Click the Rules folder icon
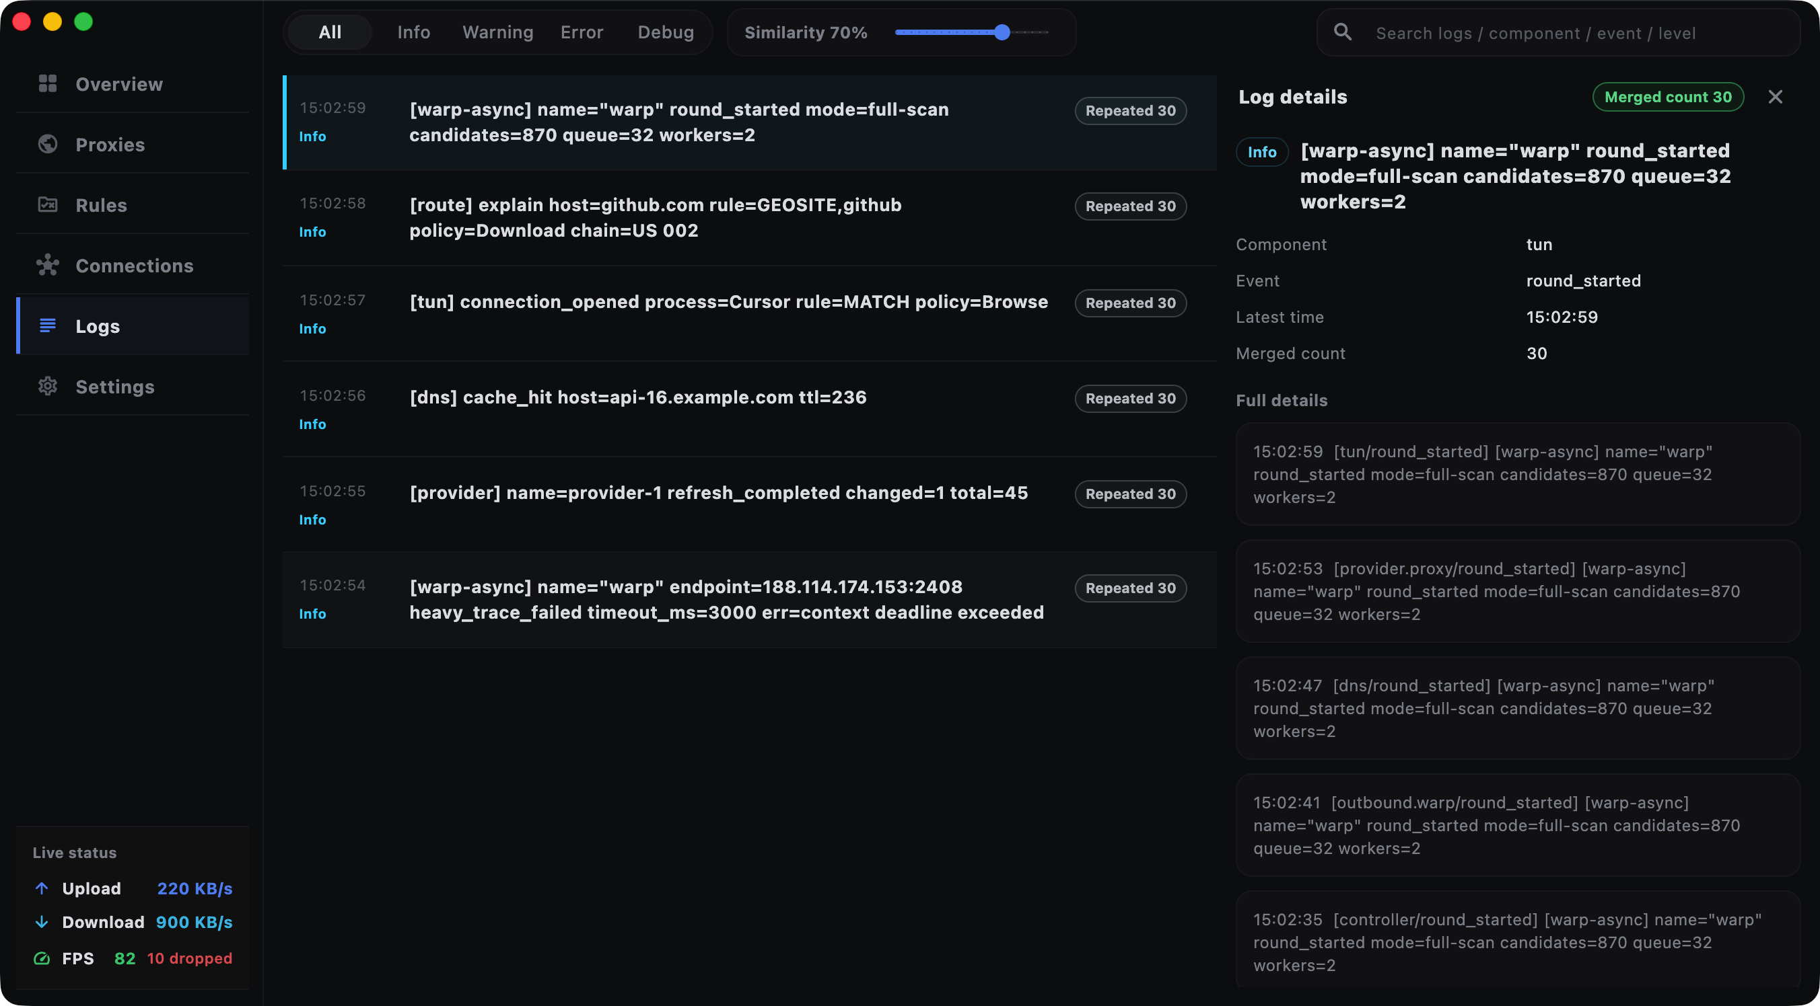The width and height of the screenshot is (1820, 1006). point(47,204)
